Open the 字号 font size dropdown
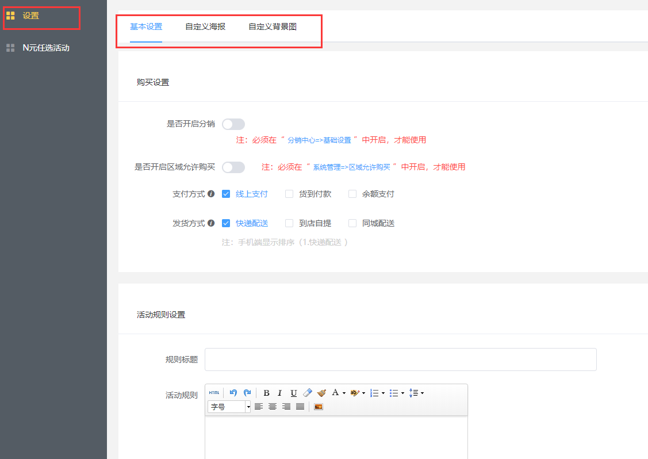This screenshot has width=648, height=459. [229, 407]
